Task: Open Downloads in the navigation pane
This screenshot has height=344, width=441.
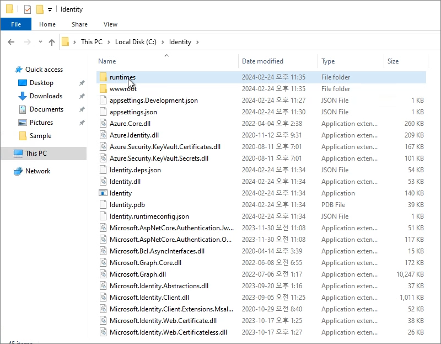Action: [x=46, y=96]
